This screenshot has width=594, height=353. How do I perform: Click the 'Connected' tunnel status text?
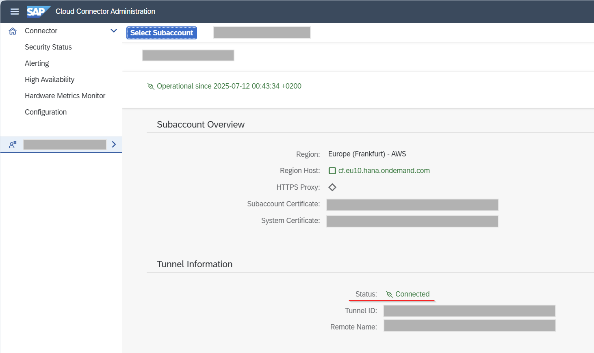(412, 294)
